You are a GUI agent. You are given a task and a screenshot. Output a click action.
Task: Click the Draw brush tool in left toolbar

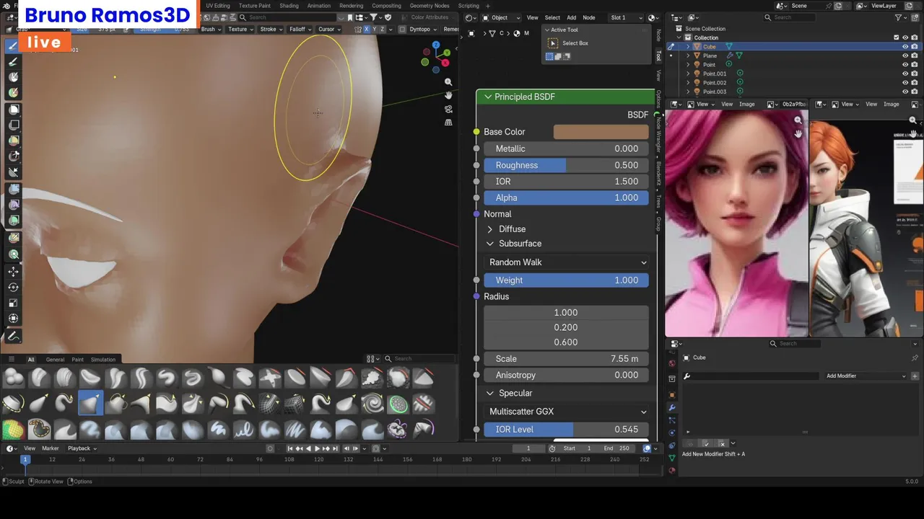14,46
